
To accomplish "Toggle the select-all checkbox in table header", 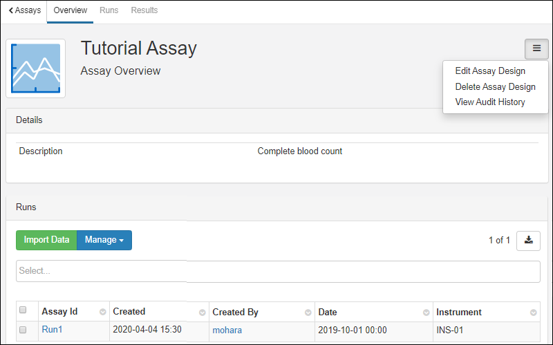I will click(23, 310).
